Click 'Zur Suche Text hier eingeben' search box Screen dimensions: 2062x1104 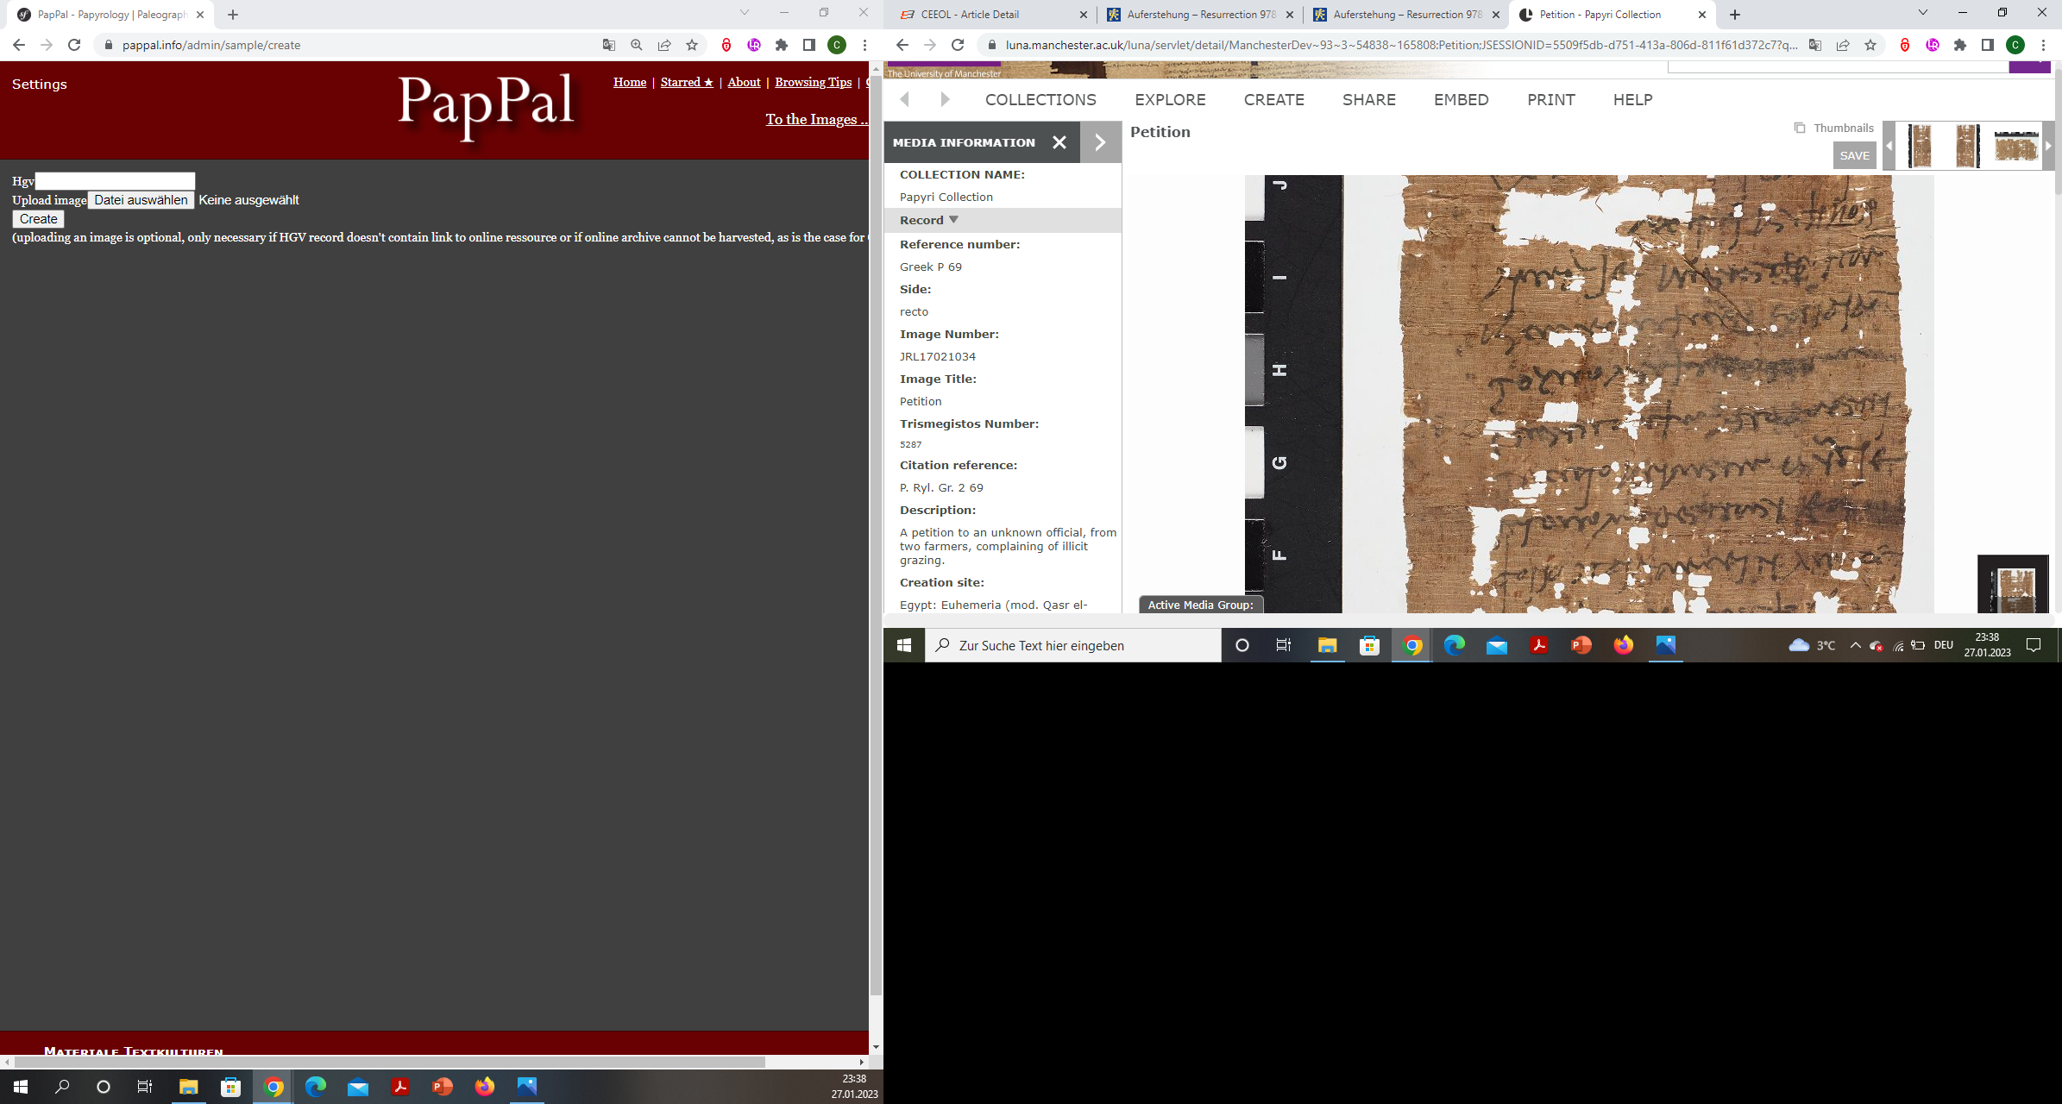1073,645
